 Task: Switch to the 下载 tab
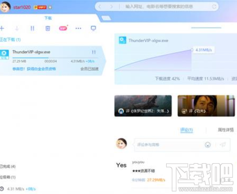(x=48, y=18)
